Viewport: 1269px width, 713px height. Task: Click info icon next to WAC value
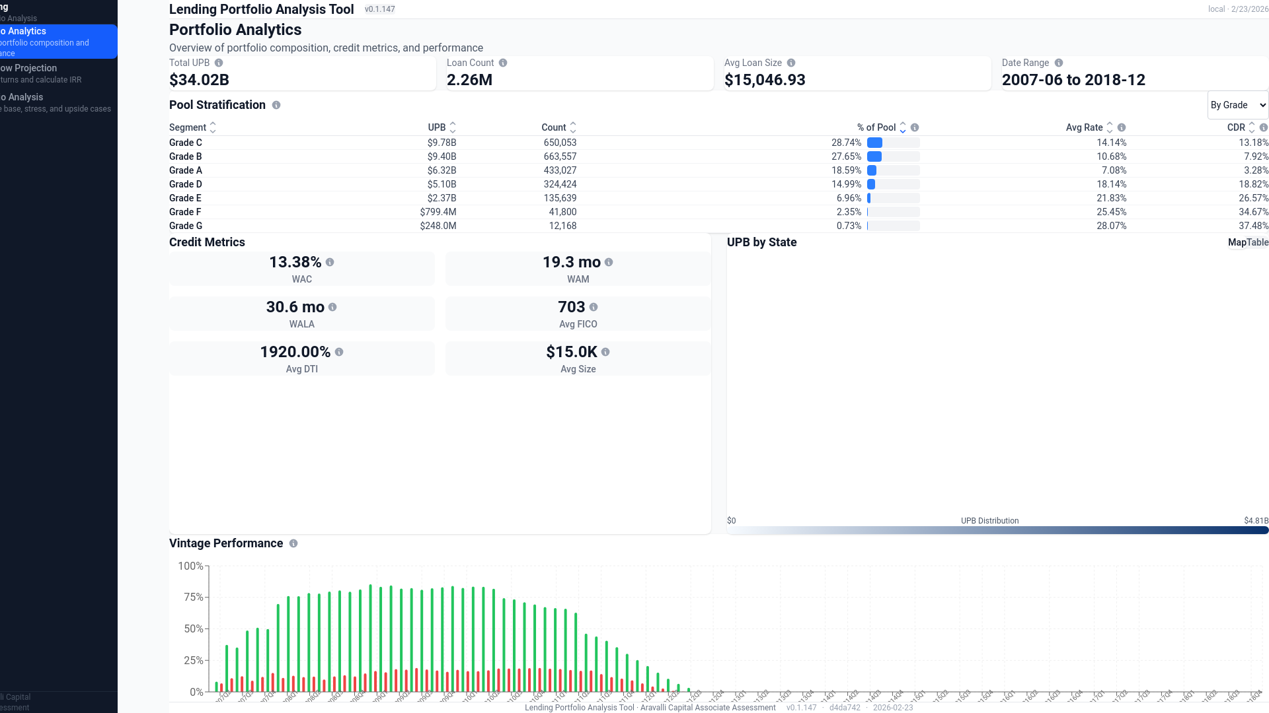(330, 262)
